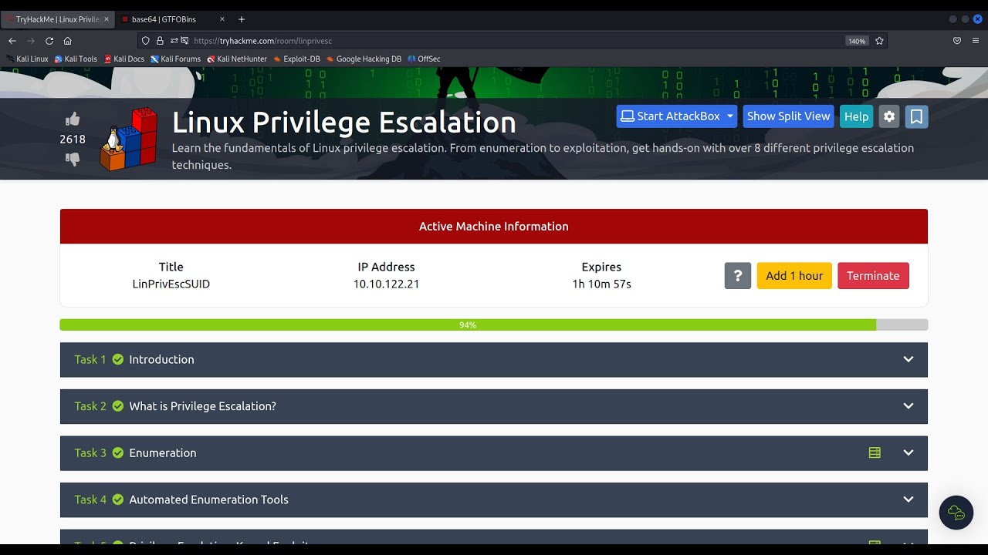Expand Task 3 Enumeration chevron
The height and width of the screenshot is (555, 988).
908,452
